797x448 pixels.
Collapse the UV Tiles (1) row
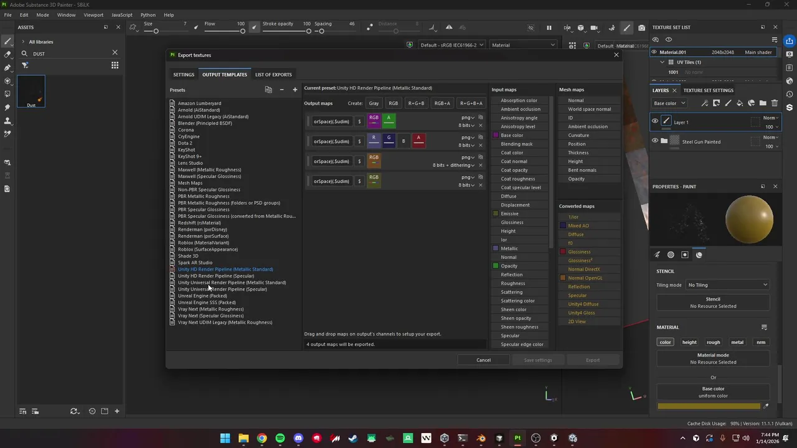tap(662, 62)
